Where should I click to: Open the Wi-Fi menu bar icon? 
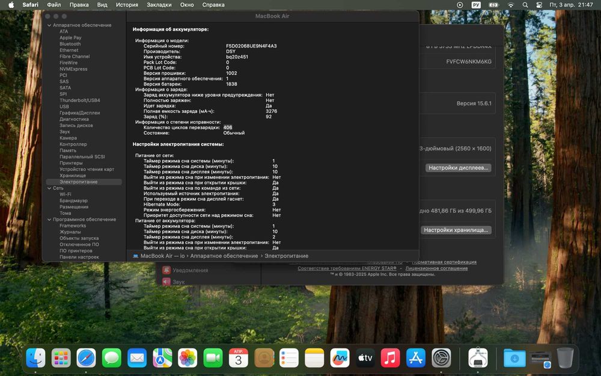tap(510, 5)
